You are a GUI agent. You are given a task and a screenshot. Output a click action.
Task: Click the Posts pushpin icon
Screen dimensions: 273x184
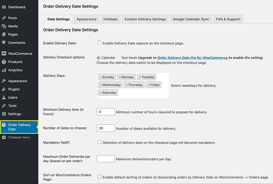pyautogui.click(x=4, y=18)
